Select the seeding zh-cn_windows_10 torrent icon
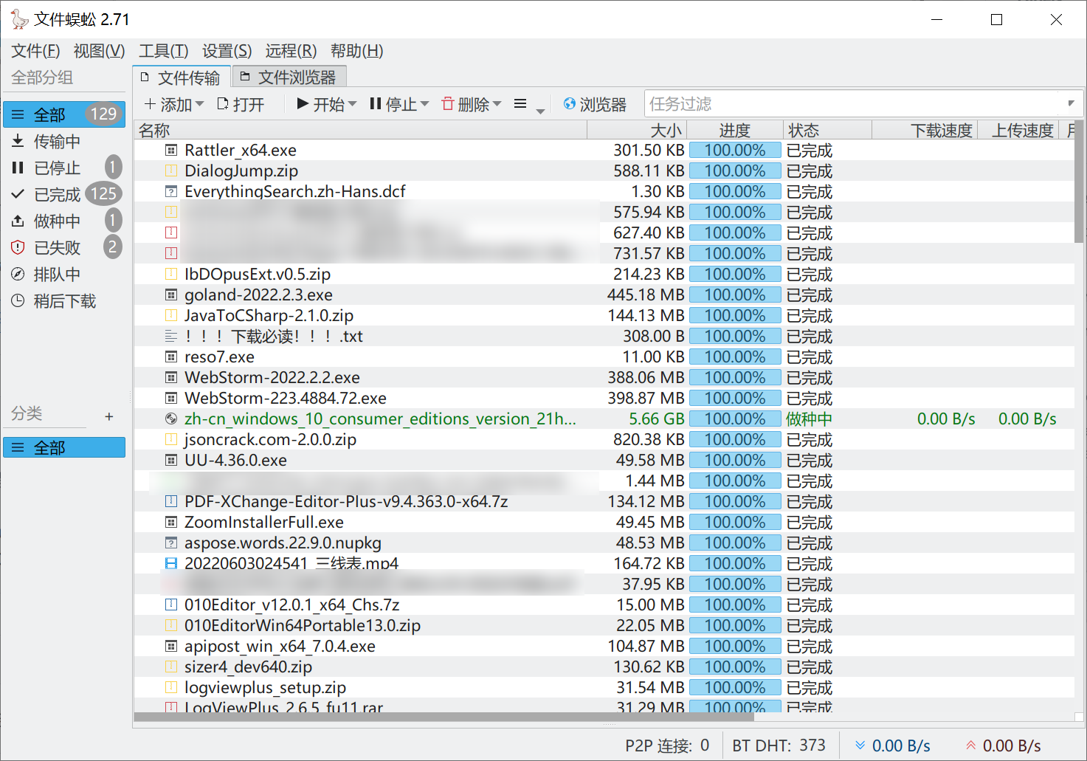 coord(171,419)
